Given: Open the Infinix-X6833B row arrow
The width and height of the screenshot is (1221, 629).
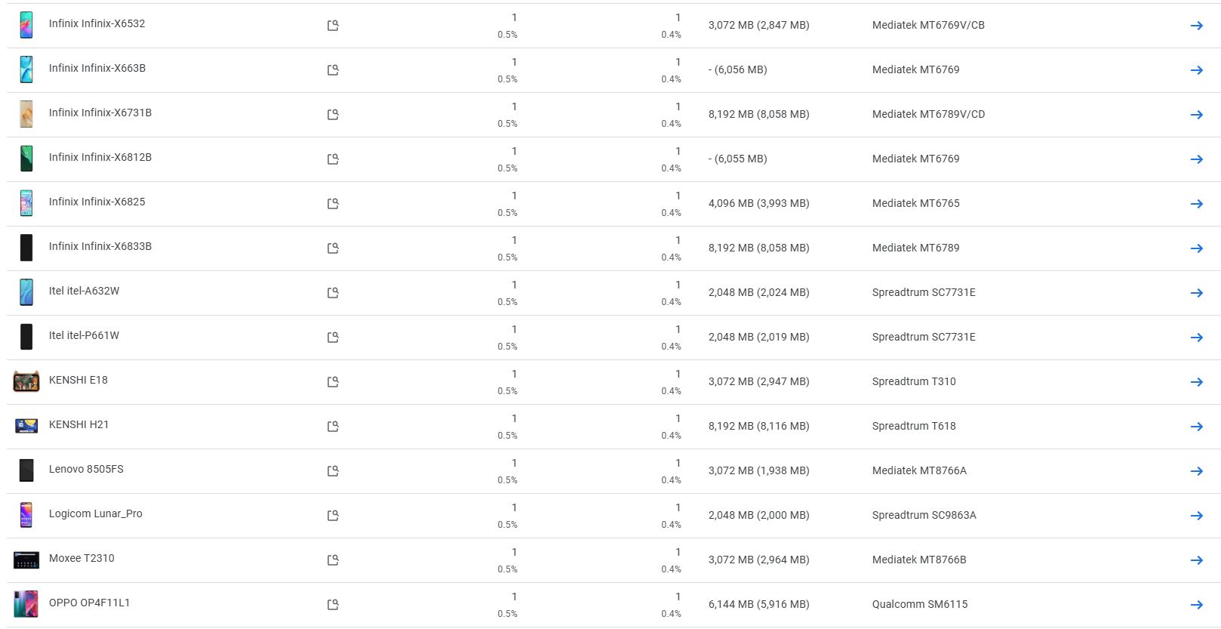Looking at the screenshot, I should [1196, 248].
